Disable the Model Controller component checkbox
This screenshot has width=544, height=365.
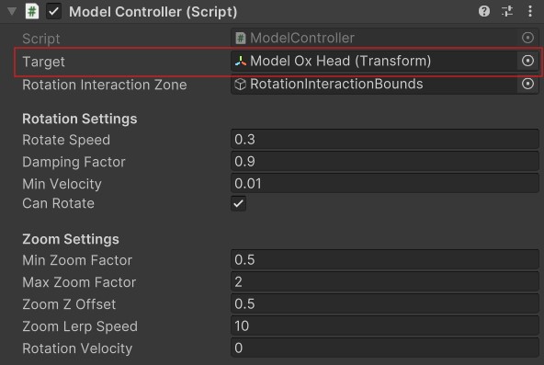click(54, 11)
